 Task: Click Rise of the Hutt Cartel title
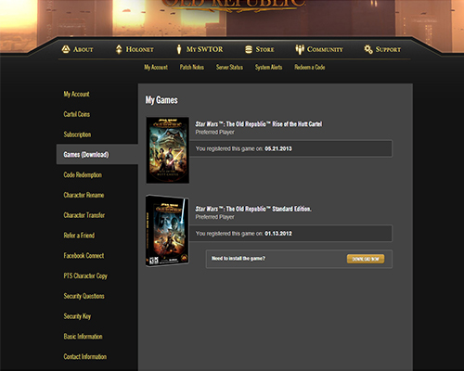tap(259, 124)
